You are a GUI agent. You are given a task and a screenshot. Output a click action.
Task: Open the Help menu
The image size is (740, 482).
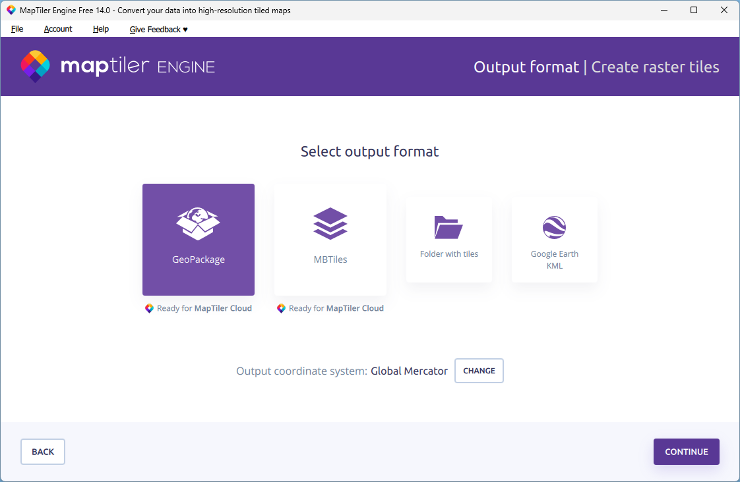[x=100, y=29]
